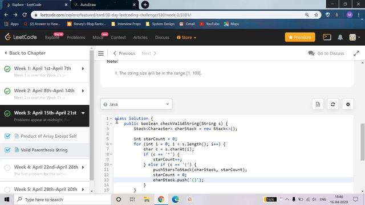The image size is (365, 205).
Task: Go back using browser back arrow
Action: pos(6,15)
